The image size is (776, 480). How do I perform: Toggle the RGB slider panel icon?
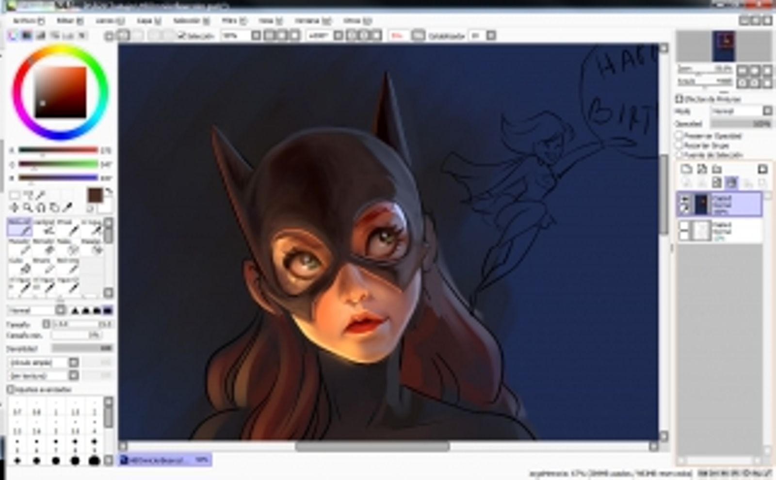(x=26, y=35)
